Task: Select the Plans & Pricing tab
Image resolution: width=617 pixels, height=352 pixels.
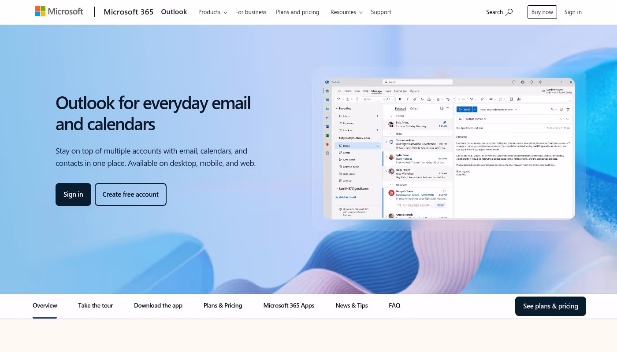Action: (223, 305)
